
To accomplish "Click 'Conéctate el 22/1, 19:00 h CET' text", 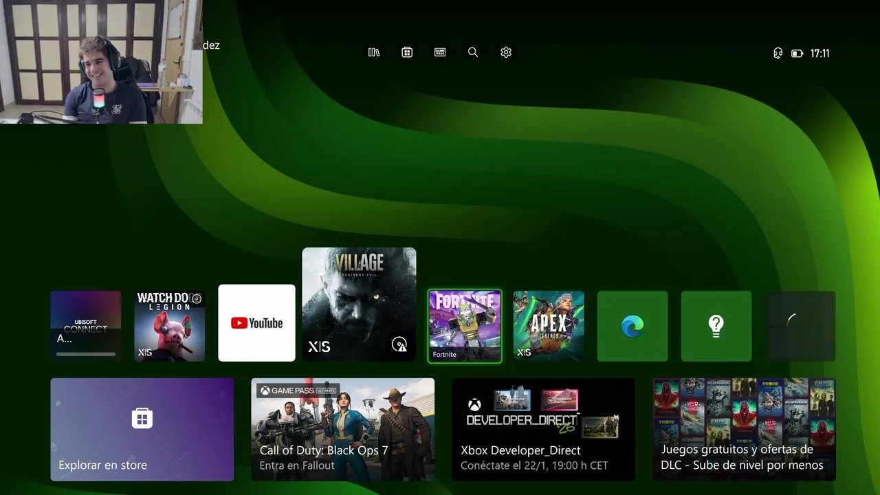I will [x=534, y=465].
